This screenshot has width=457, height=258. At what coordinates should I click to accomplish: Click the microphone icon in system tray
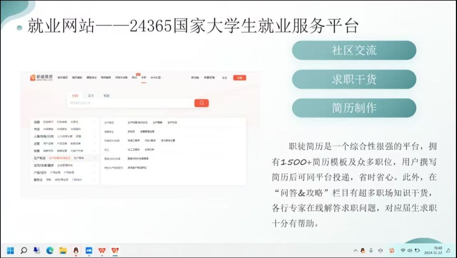[371, 250]
